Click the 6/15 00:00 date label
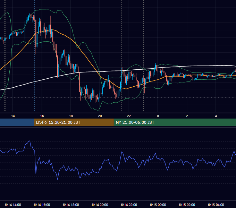236x208 pixels. [158, 205]
